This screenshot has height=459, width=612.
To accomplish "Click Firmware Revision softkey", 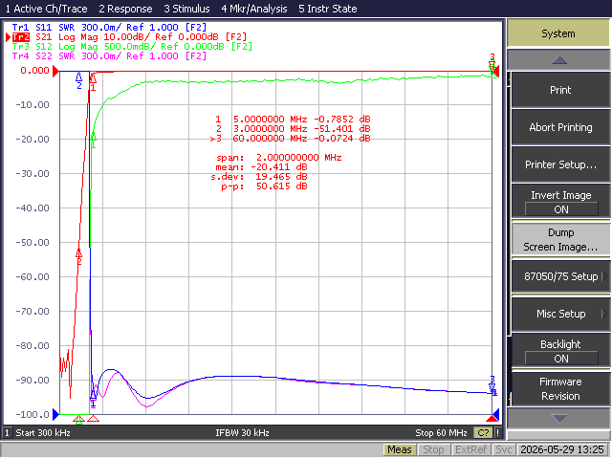I will pos(560,389).
